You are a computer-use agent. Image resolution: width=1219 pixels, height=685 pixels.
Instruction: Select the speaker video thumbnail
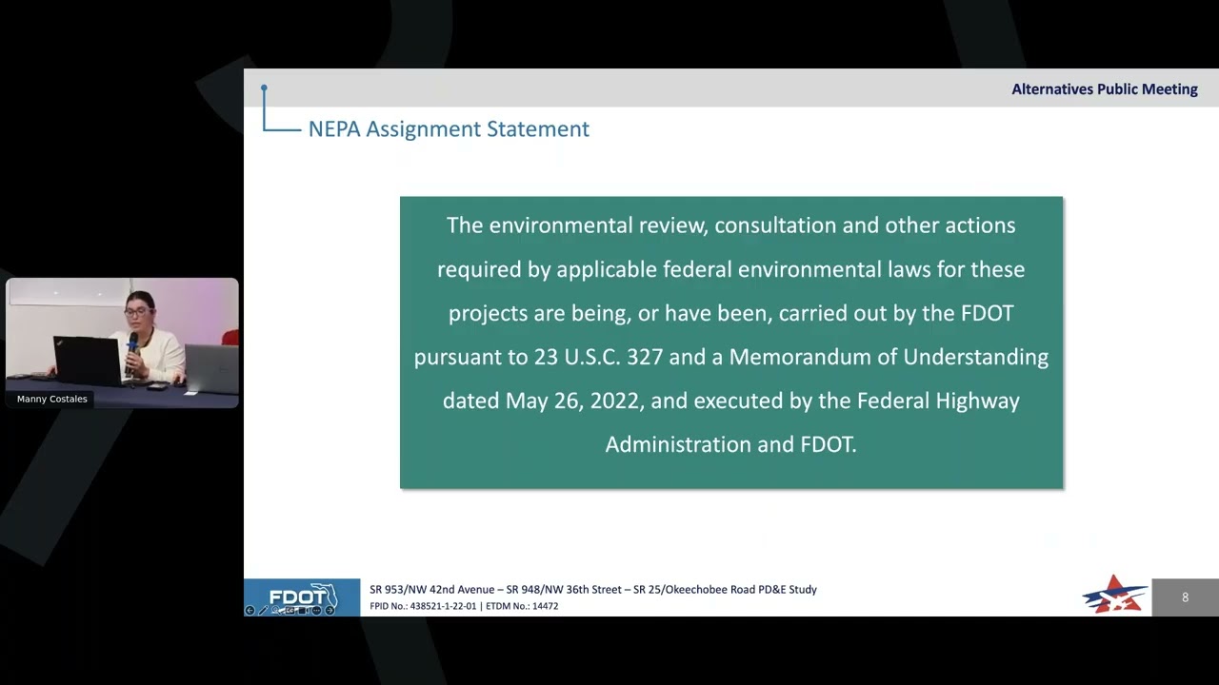tap(122, 342)
